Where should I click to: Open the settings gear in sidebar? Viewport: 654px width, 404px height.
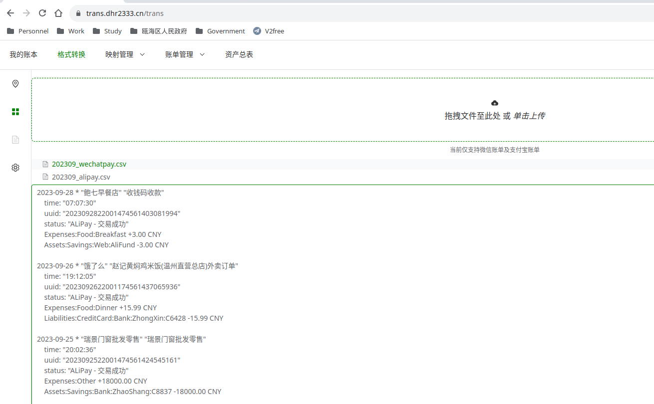[15, 168]
